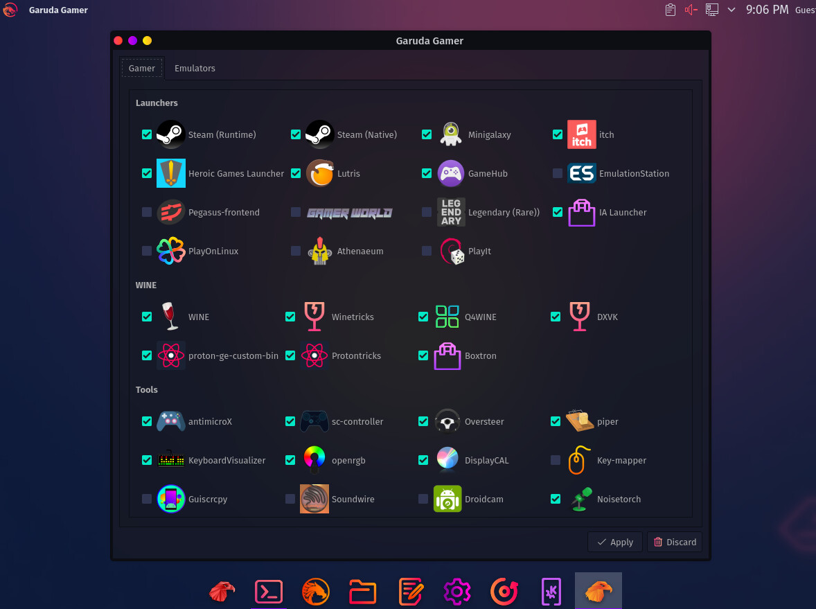Click the openrgb color wheel icon
Image resolution: width=816 pixels, height=609 pixels.
click(314, 459)
